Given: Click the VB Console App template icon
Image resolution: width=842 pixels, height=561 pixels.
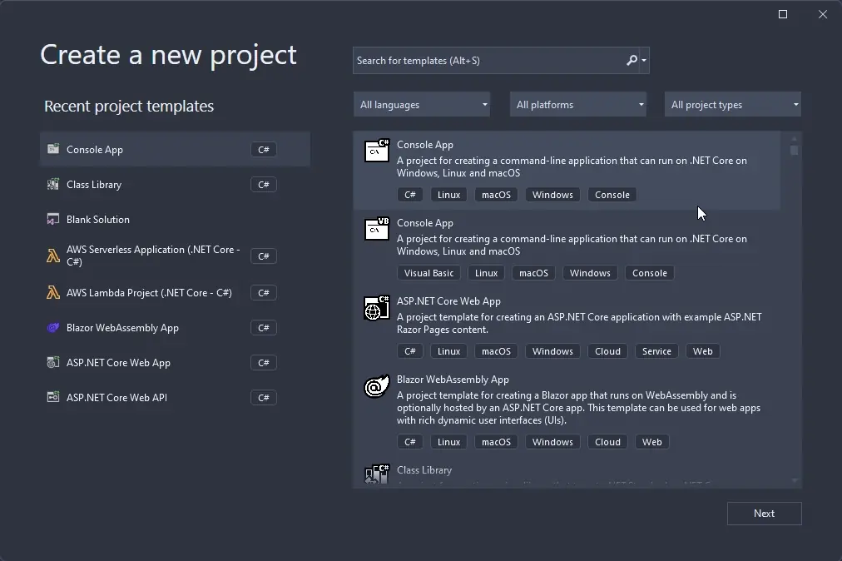Looking at the screenshot, I should [377, 228].
